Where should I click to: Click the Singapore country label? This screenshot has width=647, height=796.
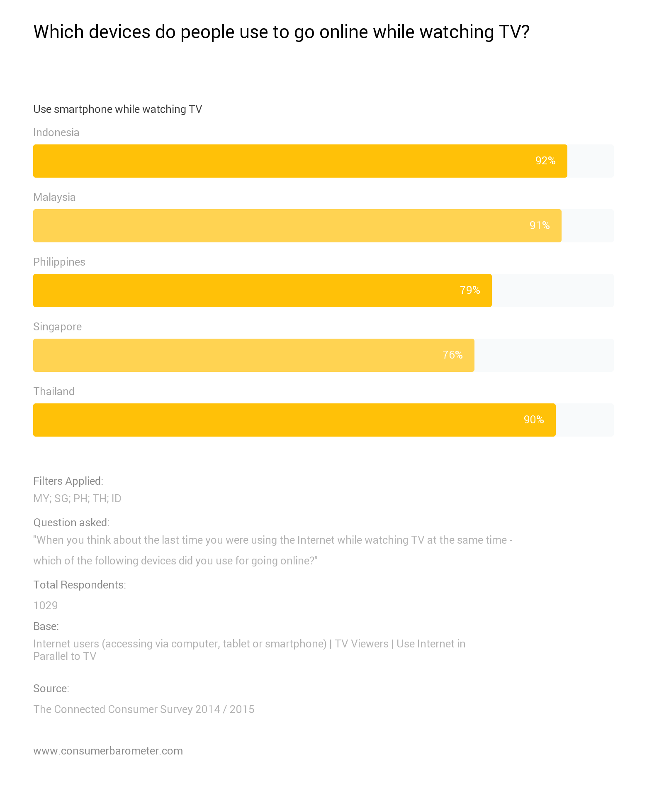57,327
